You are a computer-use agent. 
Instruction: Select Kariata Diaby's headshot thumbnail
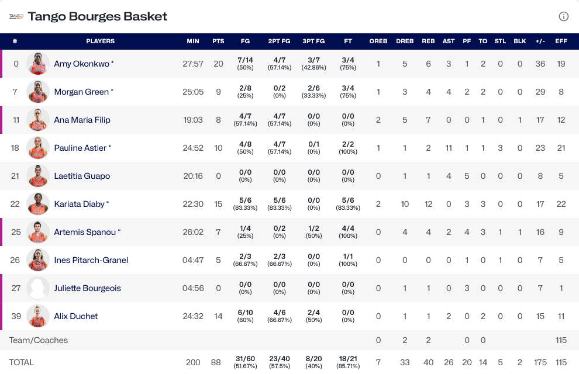37,204
